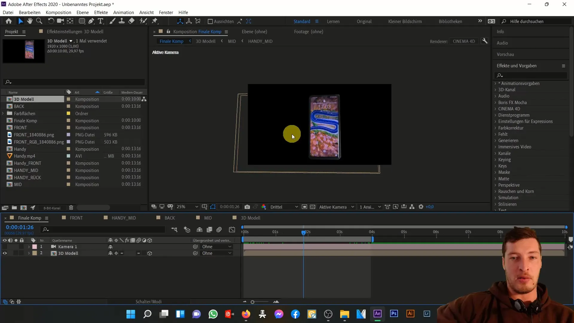Open the Ebene menu in menu bar
The image size is (574, 323).
83,12
